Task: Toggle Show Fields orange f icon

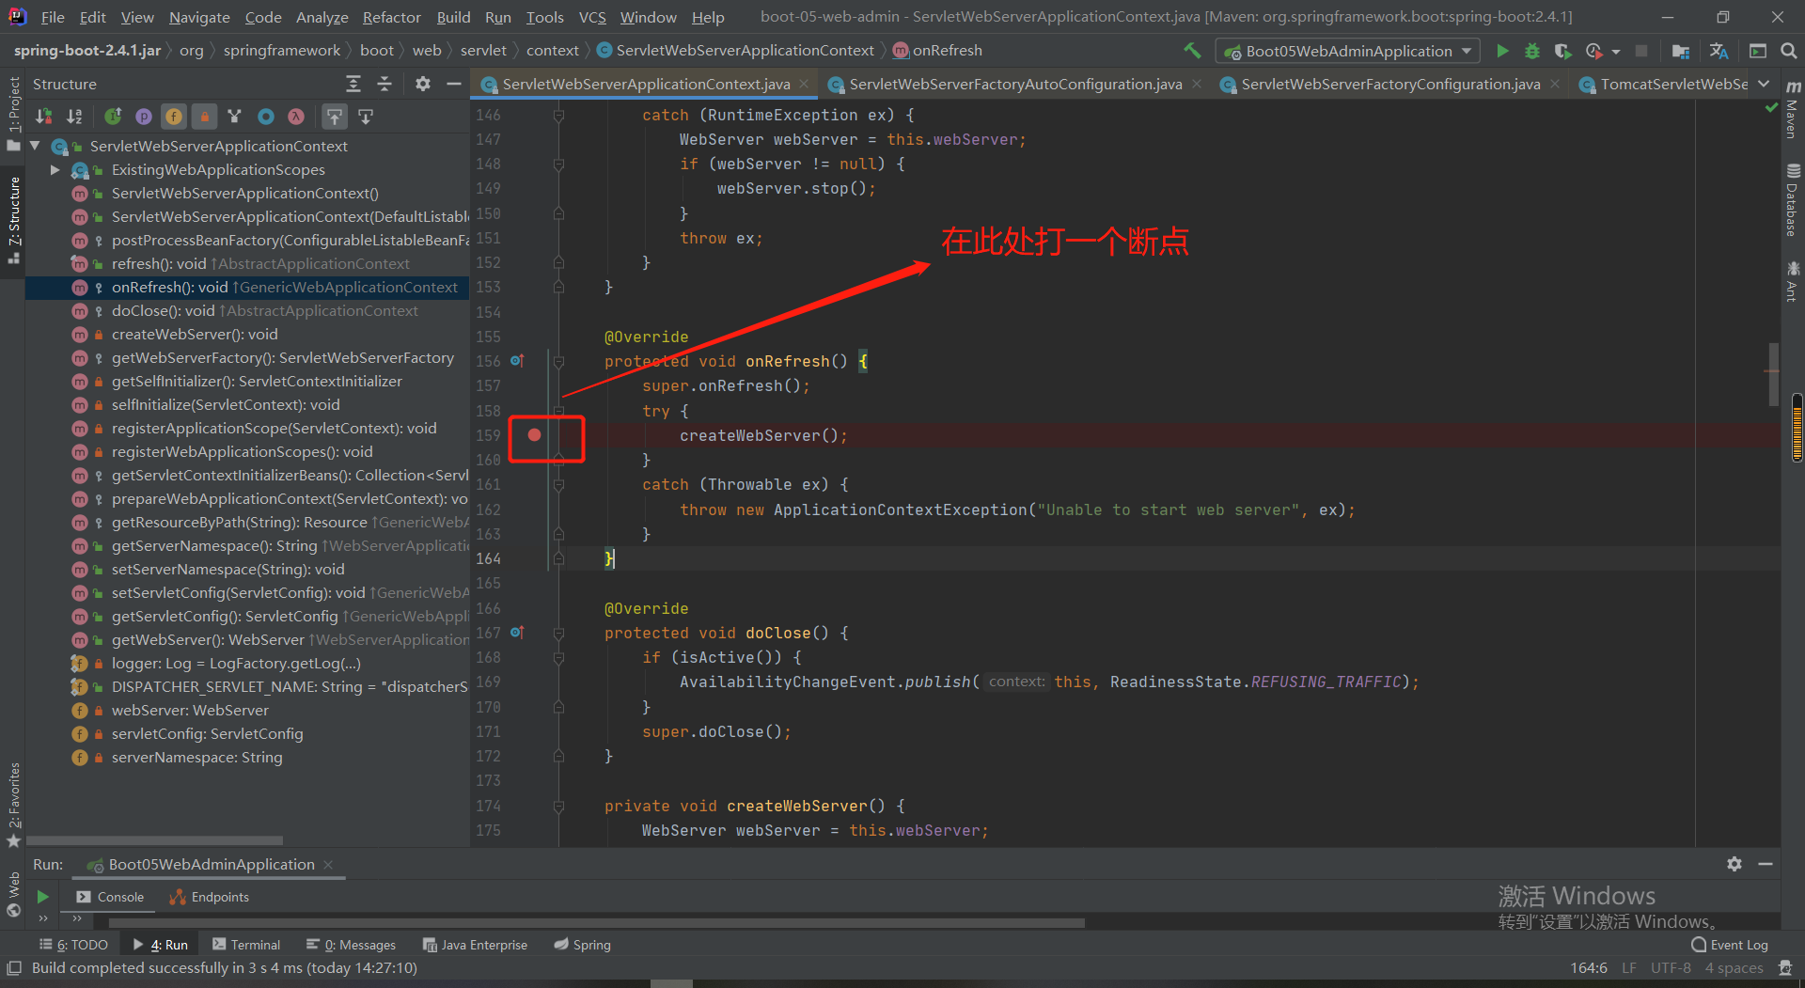Action: pyautogui.click(x=174, y=117)
